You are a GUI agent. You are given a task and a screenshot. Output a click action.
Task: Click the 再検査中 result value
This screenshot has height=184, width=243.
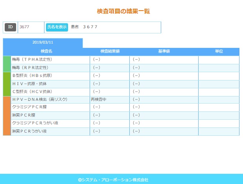98,100
